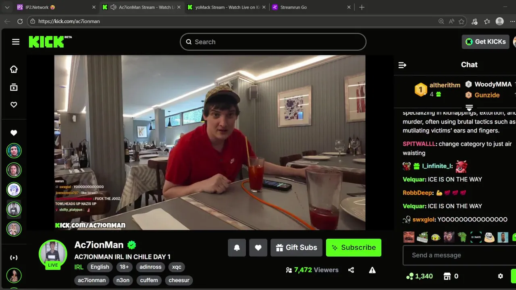
Task: Select the adinross tag
Action: (x=150, y=267)
